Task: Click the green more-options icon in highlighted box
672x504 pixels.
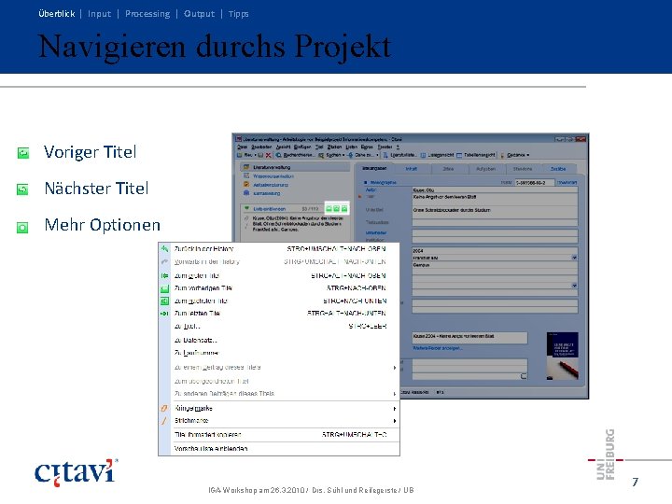Action: [x=344, y=209]
